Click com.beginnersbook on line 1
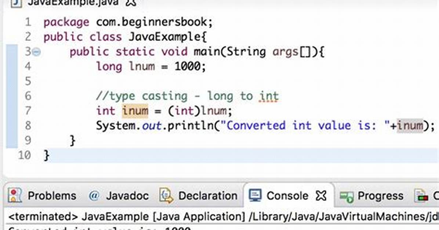Screen dimensions: 439x230 (151, 22)
